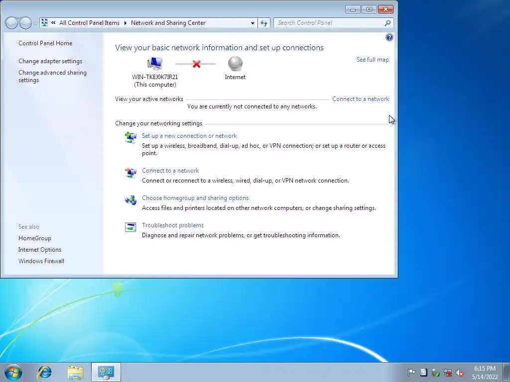Click the search magnifier icon
Viewport: 510px width, 382px height.
[x=387, y=23]
